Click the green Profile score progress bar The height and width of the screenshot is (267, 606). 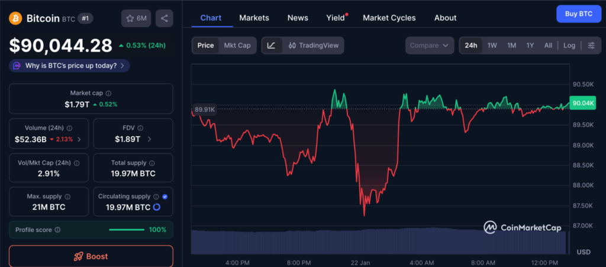tap(127, 230)
